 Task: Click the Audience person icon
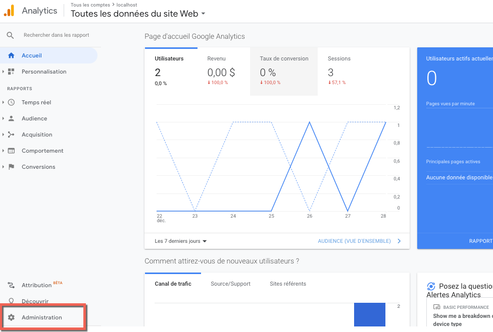11,118
